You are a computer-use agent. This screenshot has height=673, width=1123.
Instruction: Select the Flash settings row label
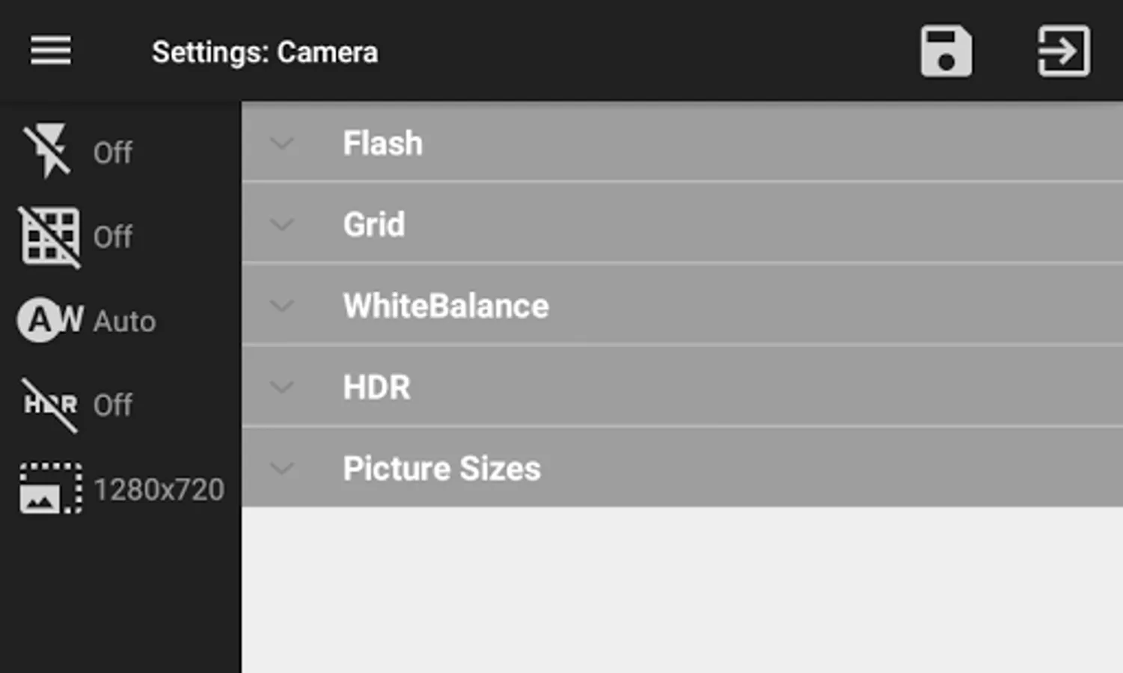pos(382,143)
